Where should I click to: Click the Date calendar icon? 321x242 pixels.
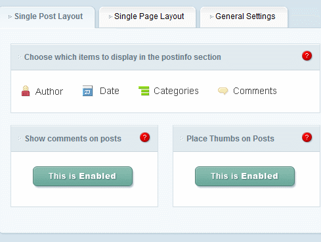(x=87, y=91)
